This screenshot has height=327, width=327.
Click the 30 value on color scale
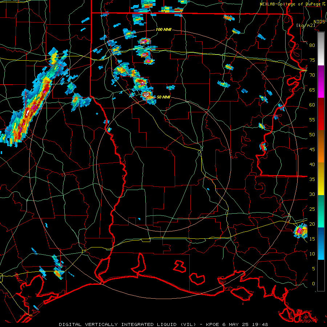[x=312, y=194]
